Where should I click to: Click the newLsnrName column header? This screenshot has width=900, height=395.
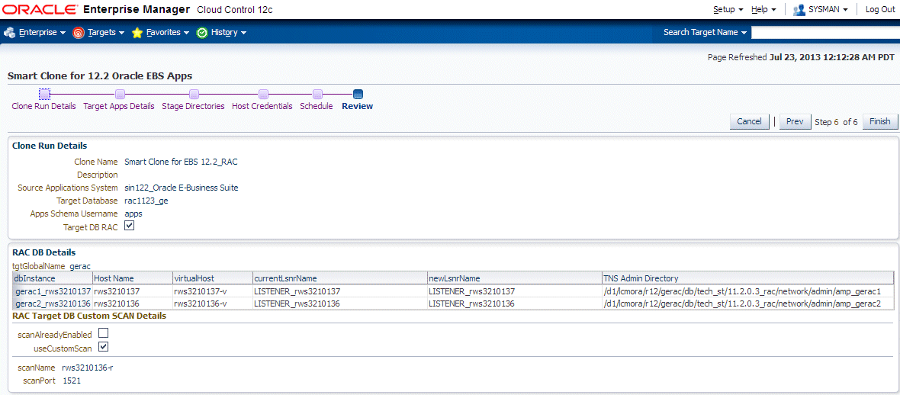[x=514, y=278]
